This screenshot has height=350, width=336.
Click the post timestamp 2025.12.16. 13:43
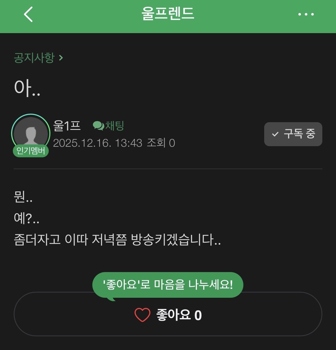pyautogui.click(x=97, y=143)
